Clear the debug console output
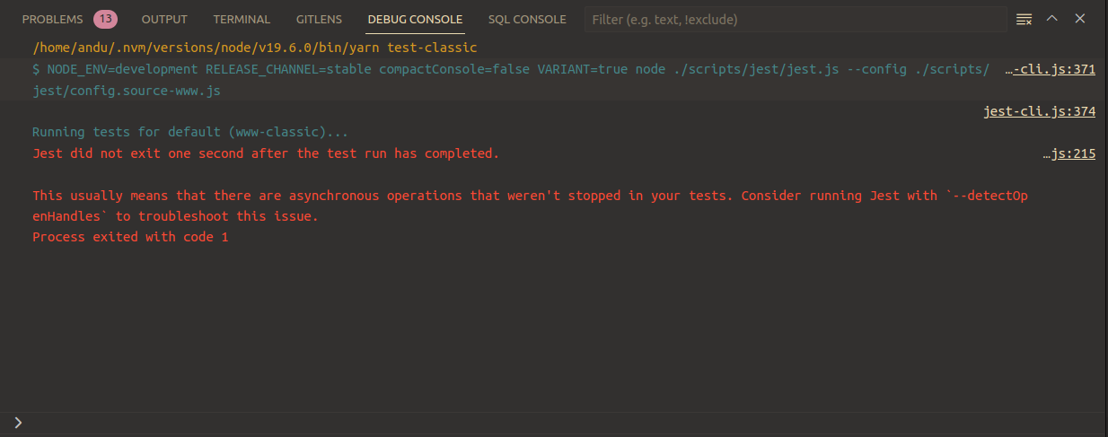Viewport: 1108px width, 437px height. coord(1024,19)
